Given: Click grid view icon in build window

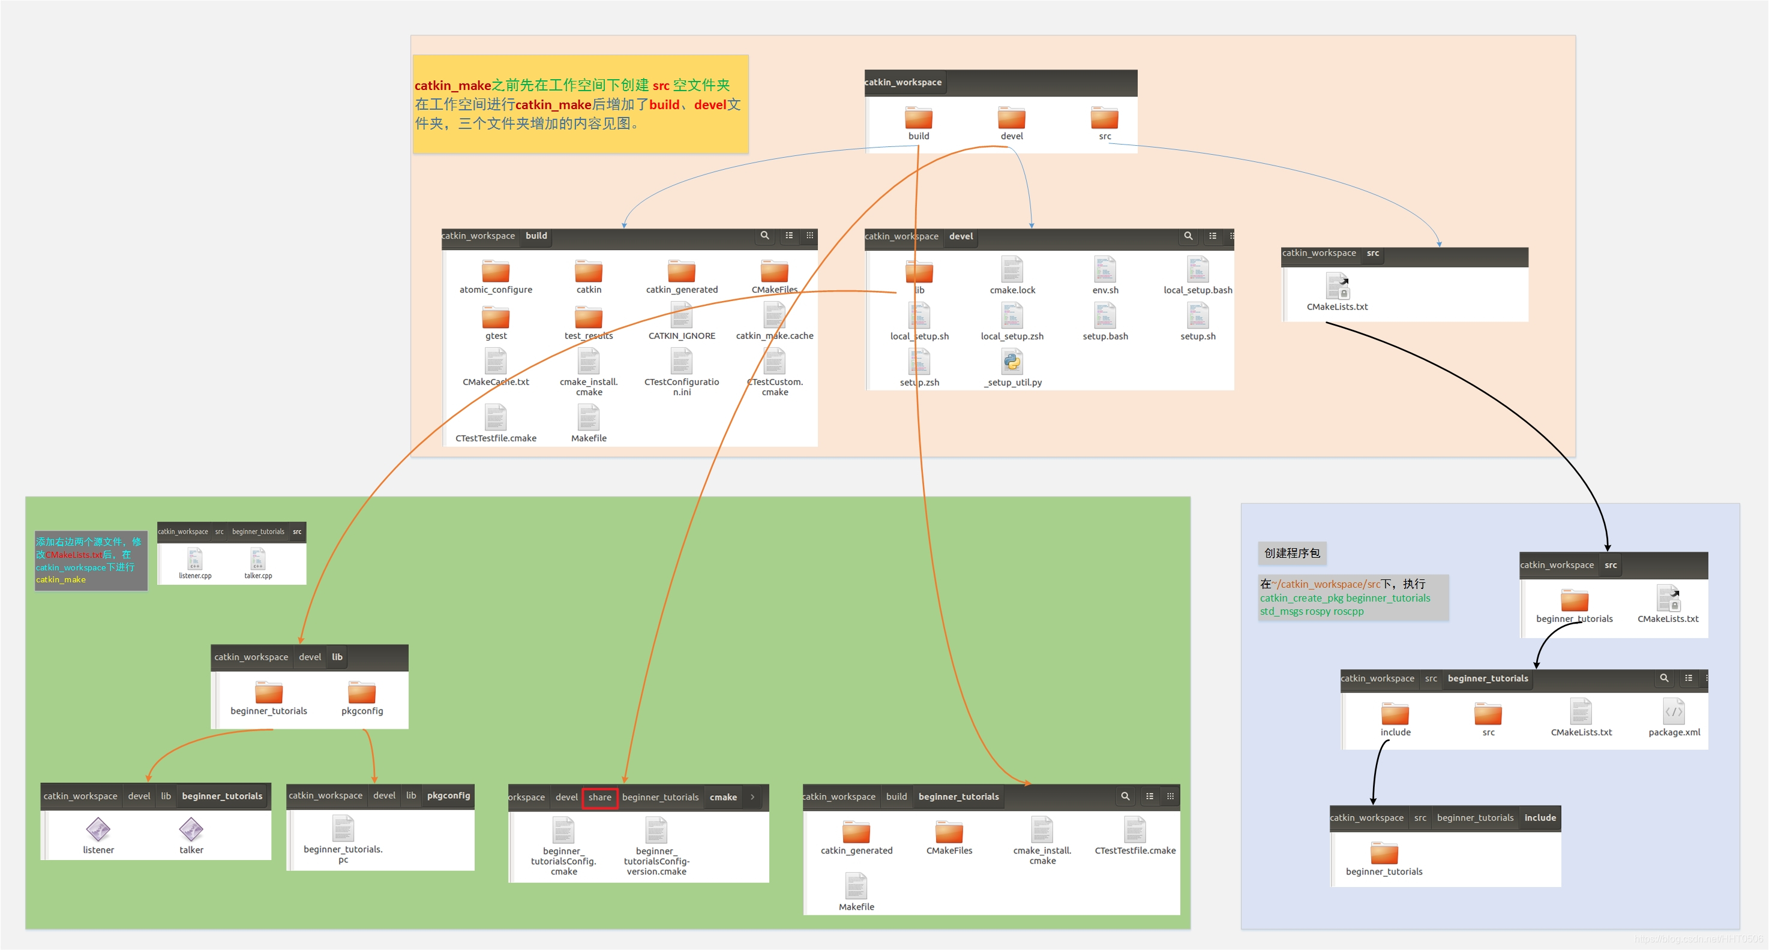Looking at the screenshot, I should click(809, 236).
